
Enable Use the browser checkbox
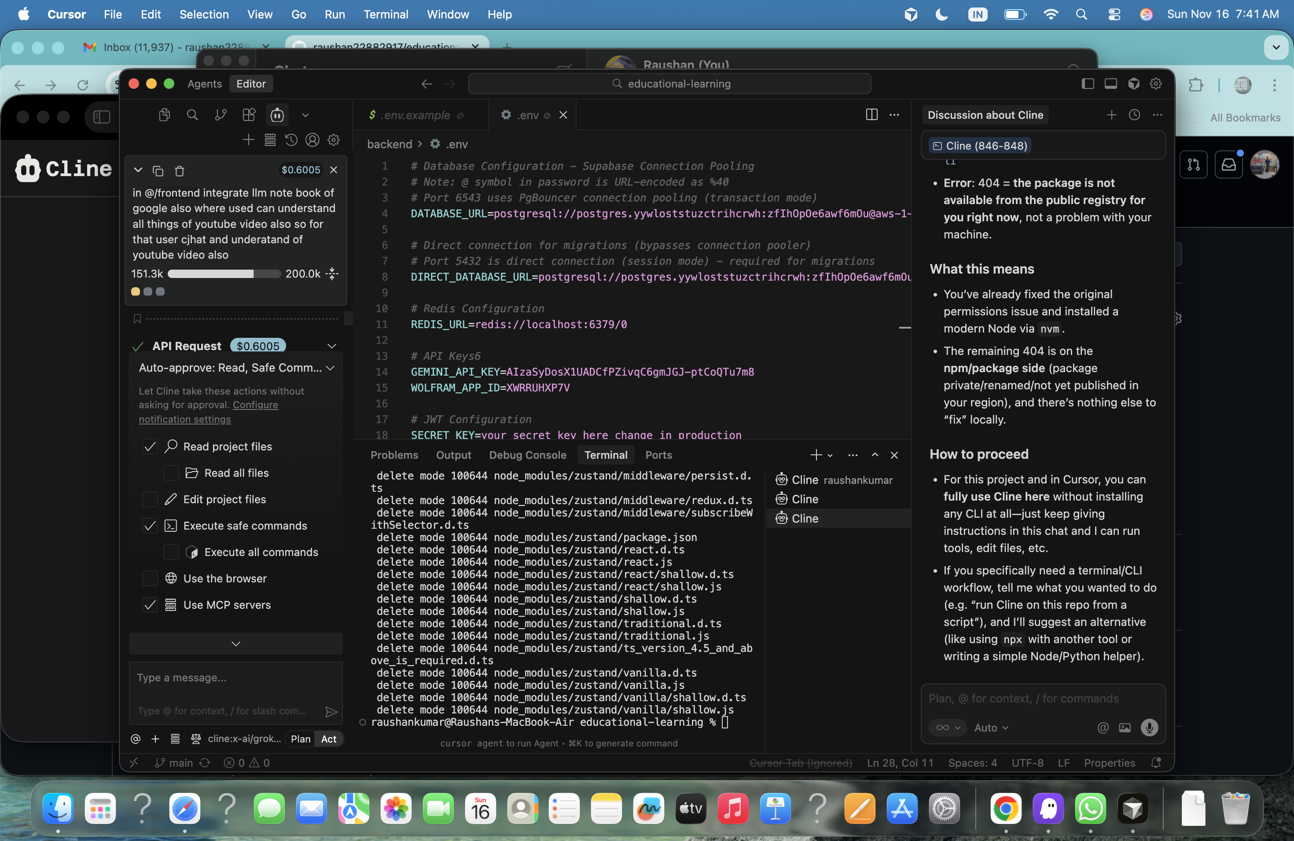tap(150, 578)
